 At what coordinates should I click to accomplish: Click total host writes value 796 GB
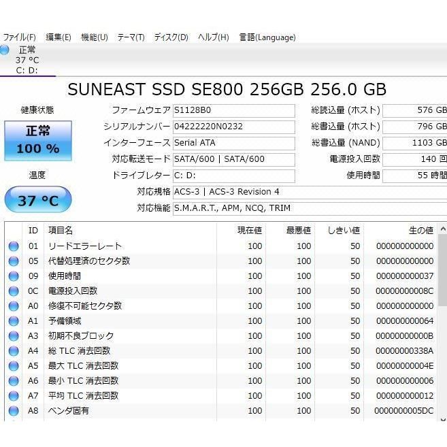click(x=415, y=127)
